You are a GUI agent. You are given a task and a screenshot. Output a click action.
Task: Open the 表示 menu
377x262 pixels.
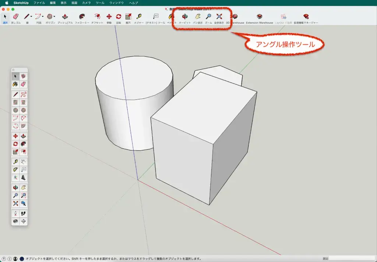click(63, 3)
